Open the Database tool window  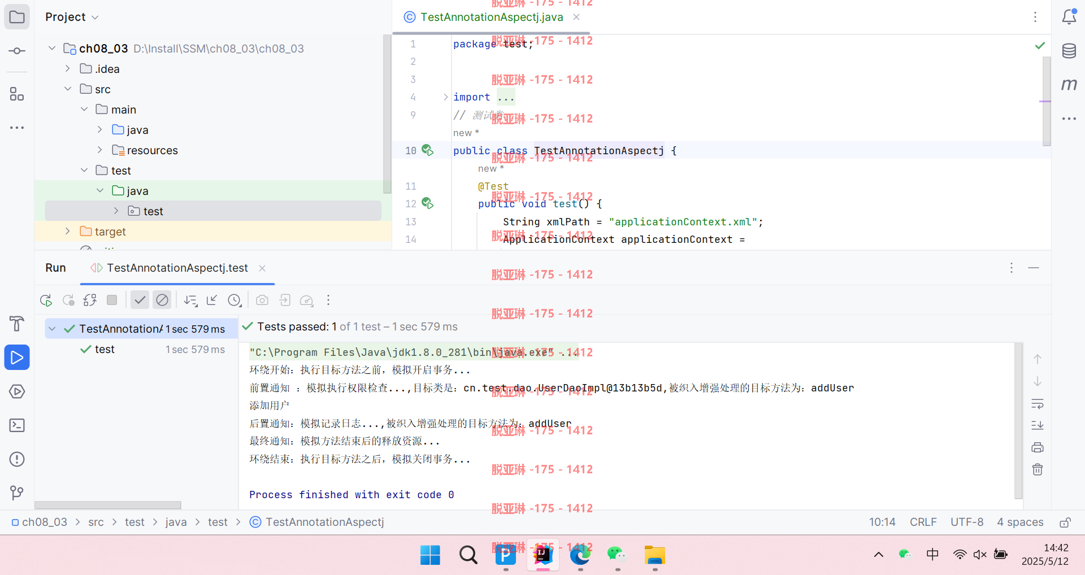(1069, 51)
